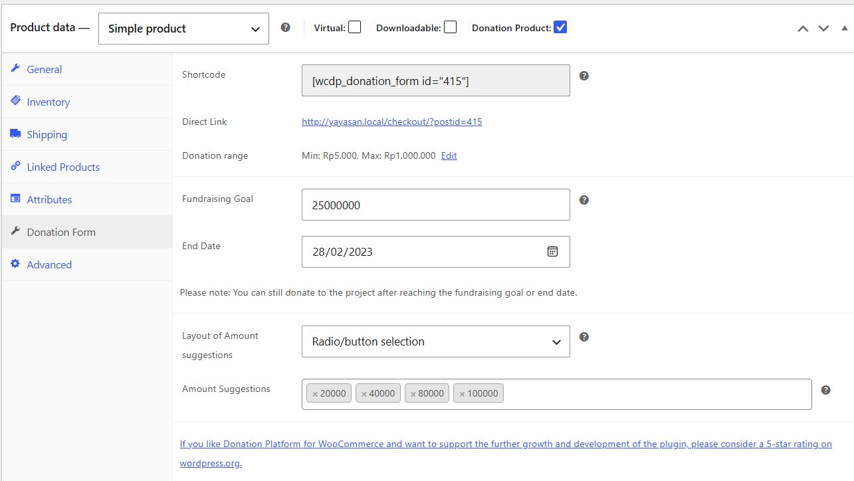Click the Shipping truck icon

[15, 134]
